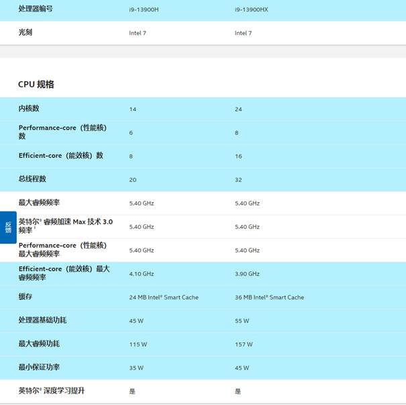Select the 处理器基础功耗 row label

coord(42,320)
